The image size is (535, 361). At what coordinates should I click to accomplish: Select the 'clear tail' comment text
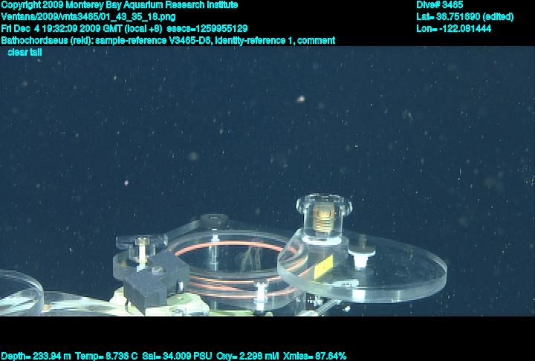coord(25,52)
